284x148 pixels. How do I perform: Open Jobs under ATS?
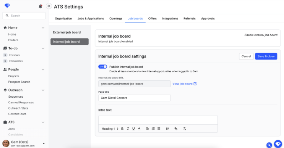tap(11, 129)
